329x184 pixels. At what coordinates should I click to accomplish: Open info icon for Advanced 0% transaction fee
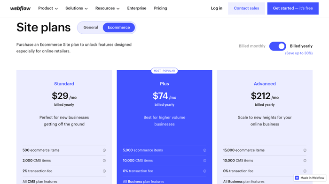click(x=305, y=171)
